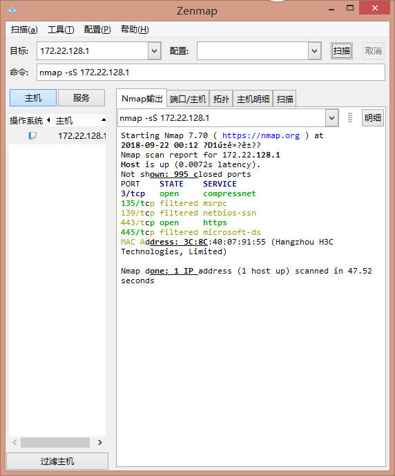Click the 过滤主机 filter hosts button
395x476 pixels.
click(57, 461)
